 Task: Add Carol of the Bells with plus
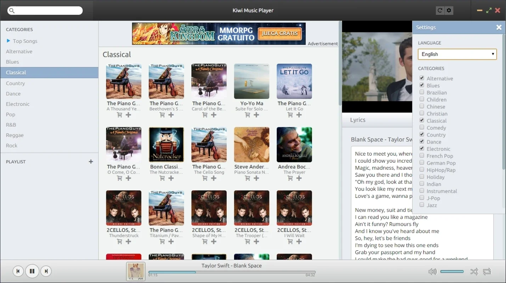pyautogui.click(x=214, y=115)
